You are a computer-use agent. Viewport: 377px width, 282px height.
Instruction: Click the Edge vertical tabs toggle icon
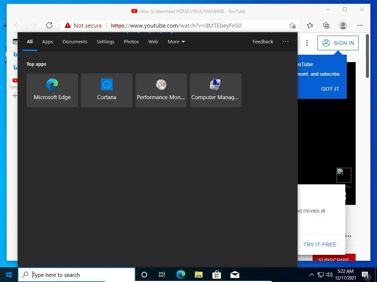[15, 42]
